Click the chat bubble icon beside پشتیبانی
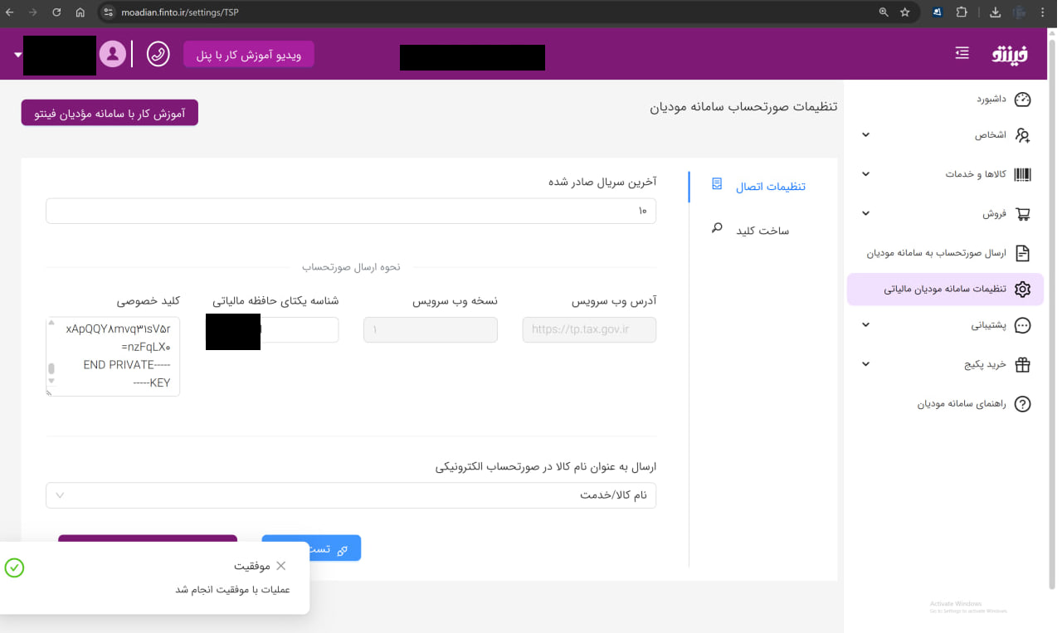1062x633 pixels. click(x=1023, y=325)
